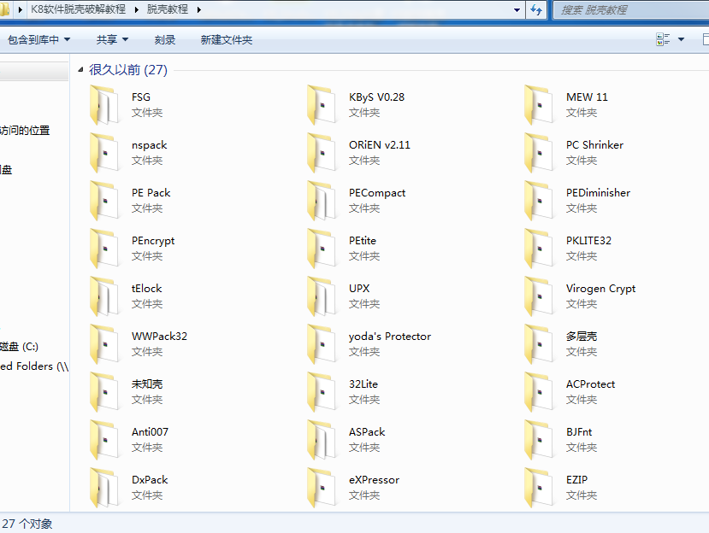Open the 共享 dropdown menu

click(x=112, y=40)
